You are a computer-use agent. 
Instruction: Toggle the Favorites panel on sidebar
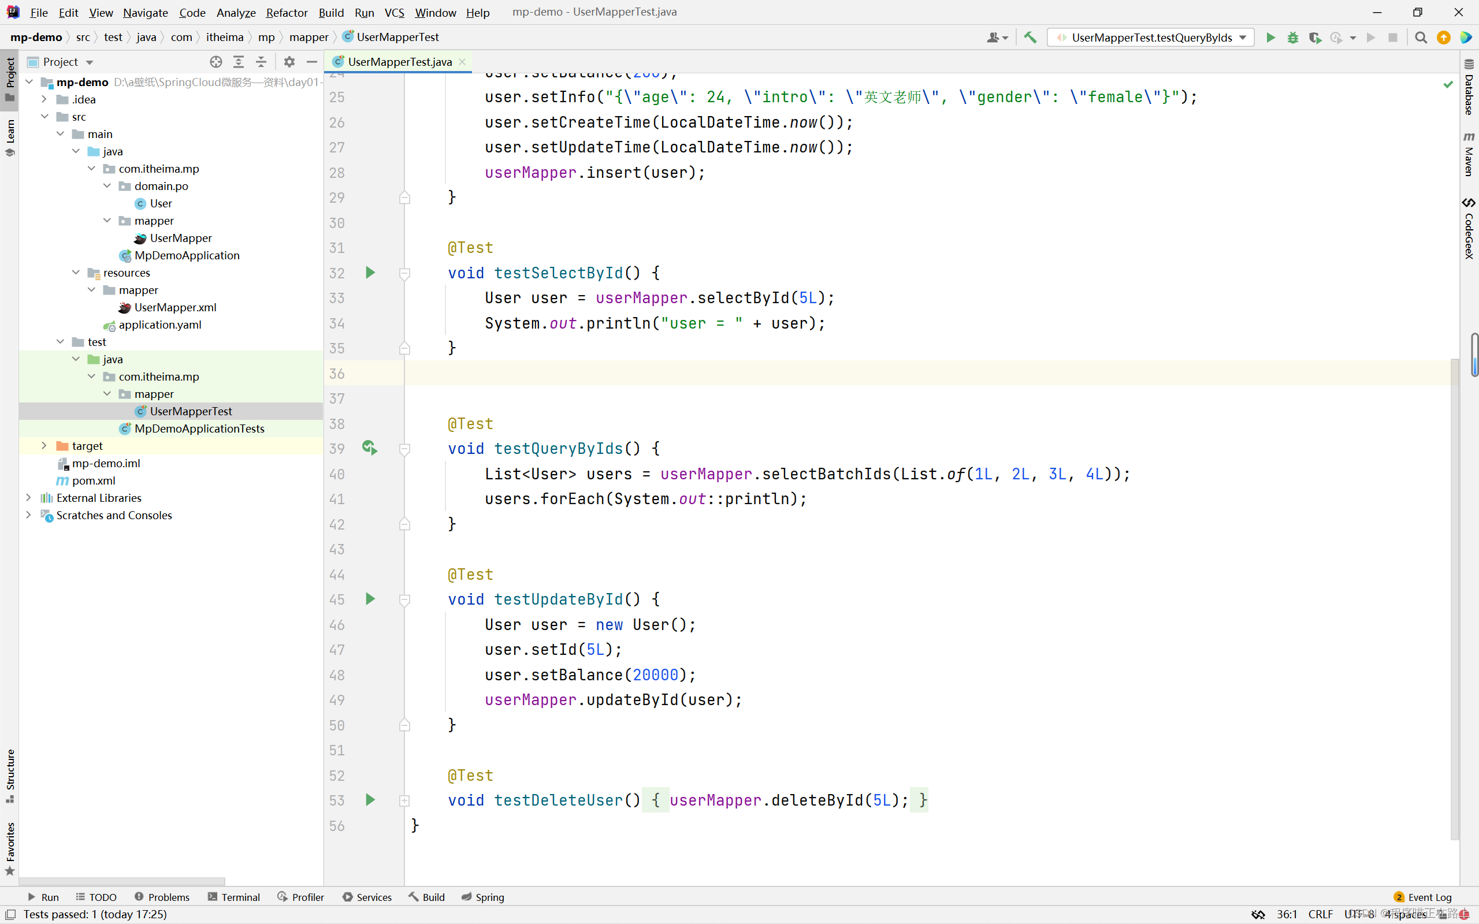pyautogui.click(x=12, y=858)
